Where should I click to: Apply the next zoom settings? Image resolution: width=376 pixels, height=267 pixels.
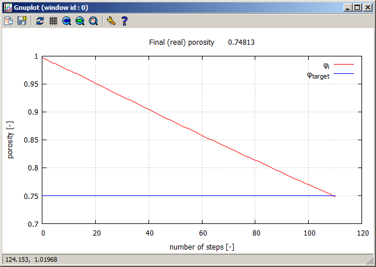(80, 21)
